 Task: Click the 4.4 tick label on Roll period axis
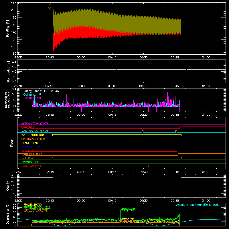tap(14, 62)
